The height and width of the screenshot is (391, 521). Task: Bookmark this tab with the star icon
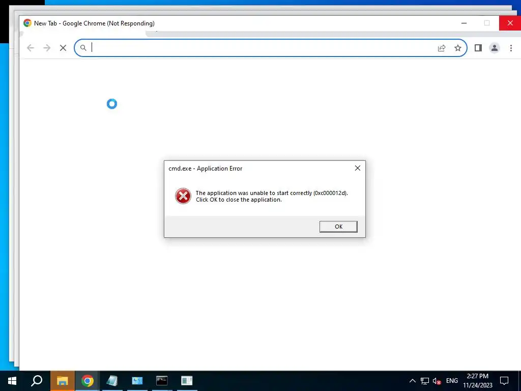tap(458, 48)
